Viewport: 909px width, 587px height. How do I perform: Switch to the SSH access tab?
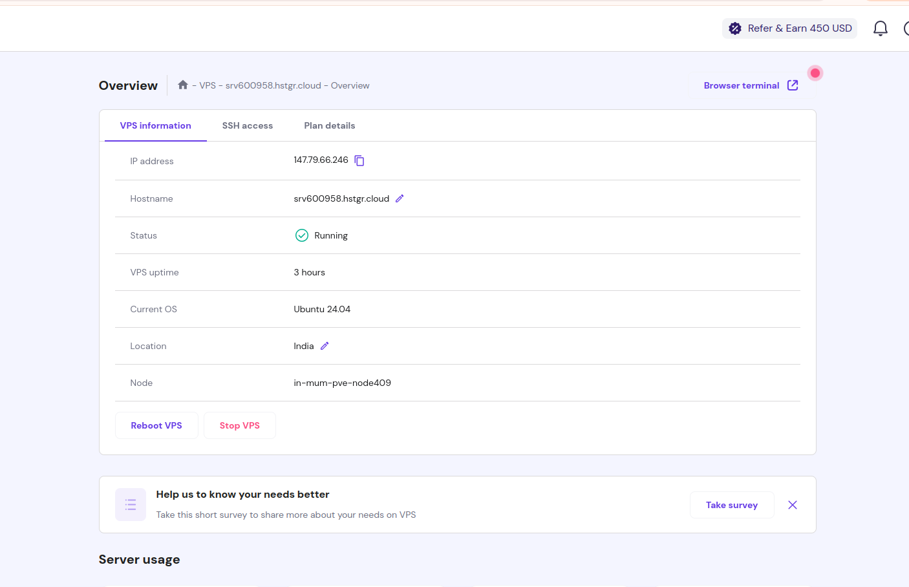point(248,126)
